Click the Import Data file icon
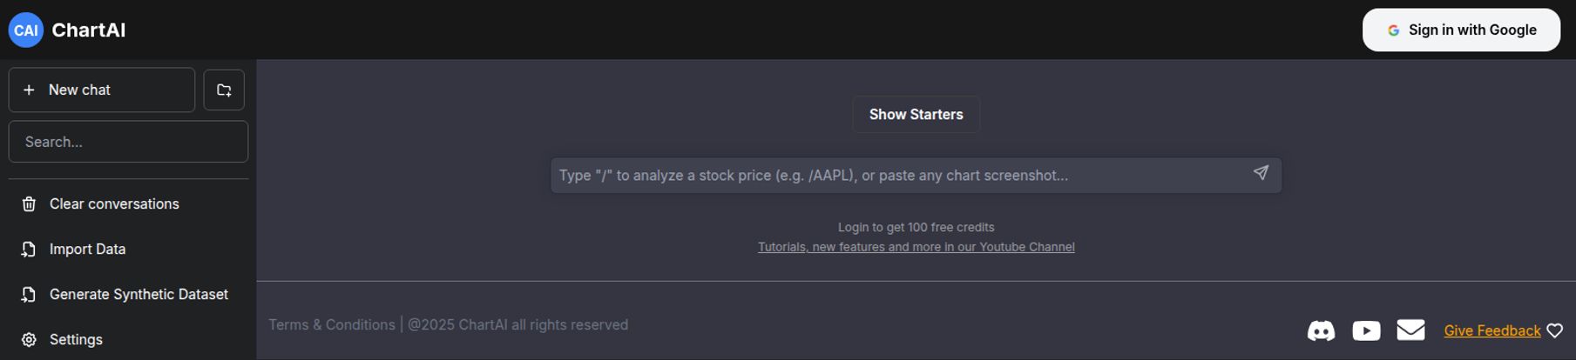 29,250
